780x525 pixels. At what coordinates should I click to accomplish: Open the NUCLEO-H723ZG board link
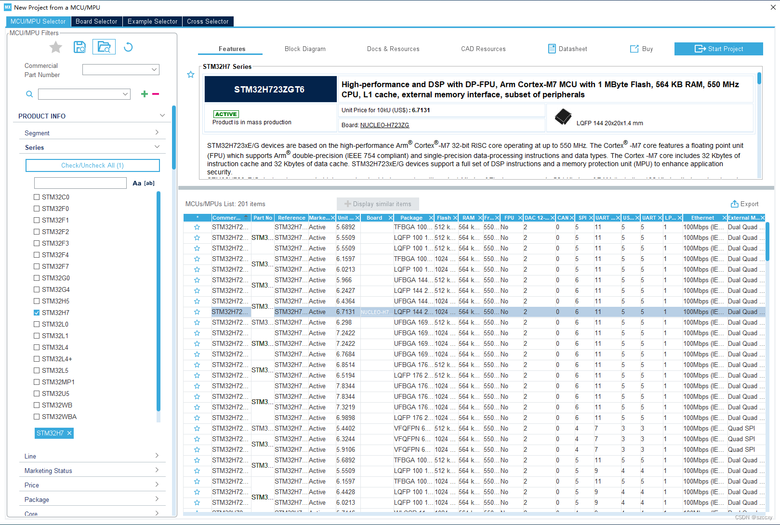click(x=384, y=125)
